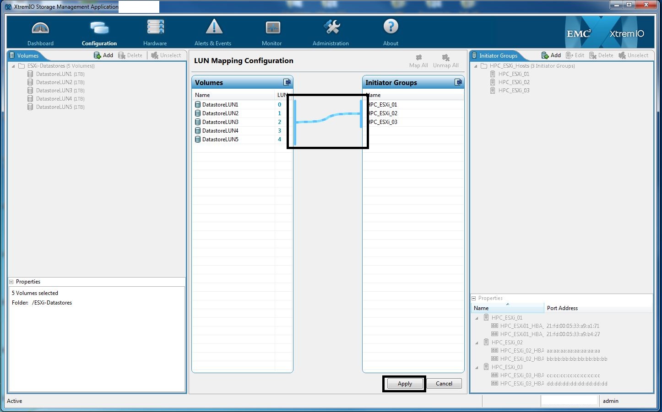Open Alerts & Events warning icon
The width and height of the screenshot is (662, 412).
click(213, 27)
